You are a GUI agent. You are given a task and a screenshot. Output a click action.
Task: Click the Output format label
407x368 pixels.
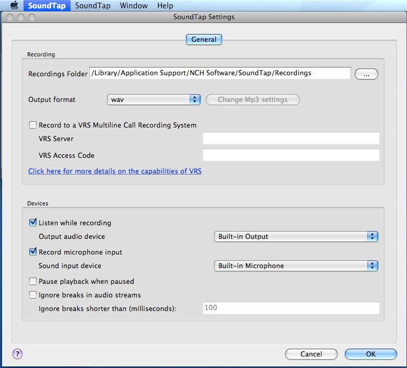pyautogui.click(x=52, y=99)
